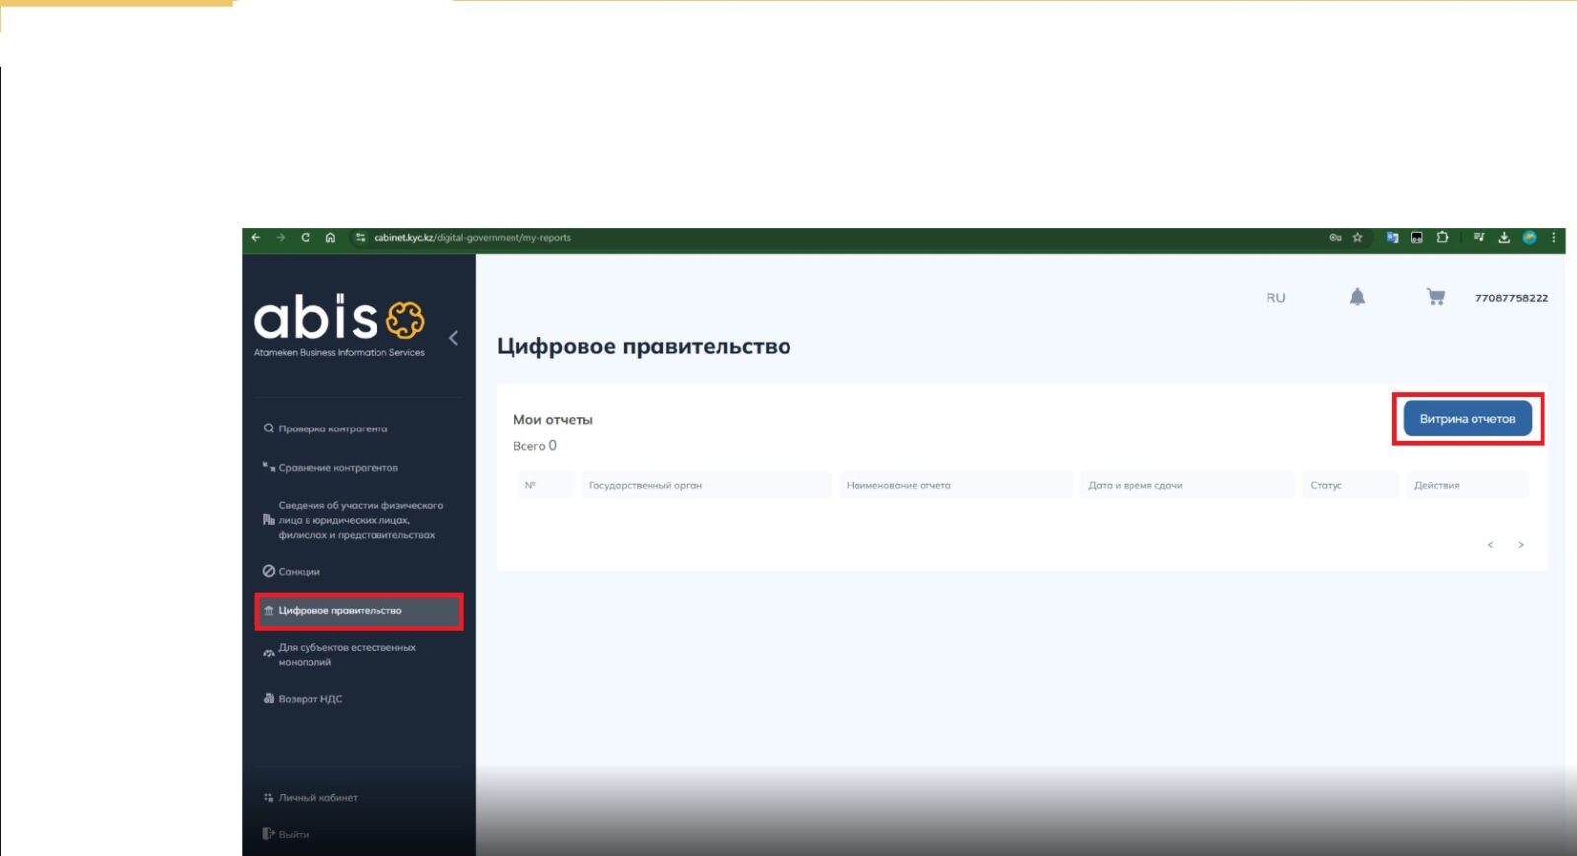
Task: Open the Личный кабинет link
Action: tap(317, 798)
